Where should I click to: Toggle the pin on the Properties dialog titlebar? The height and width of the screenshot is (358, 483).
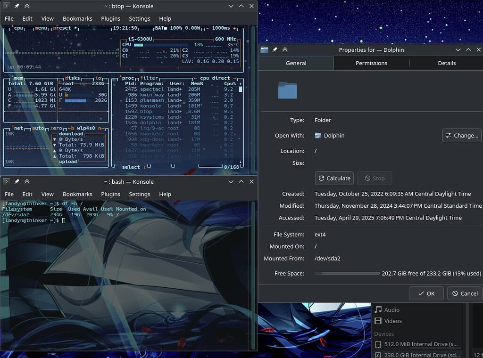pos(275,49)
